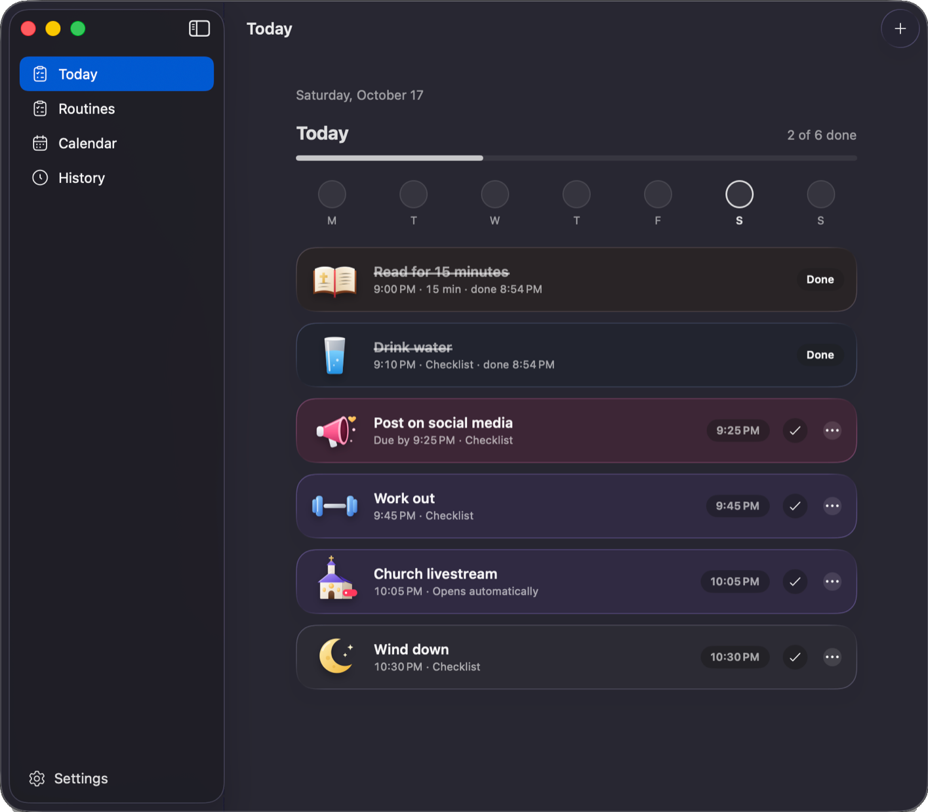Undo Done on Read for 15 minutes
The image size is (928, 812).
pos(820,279)
